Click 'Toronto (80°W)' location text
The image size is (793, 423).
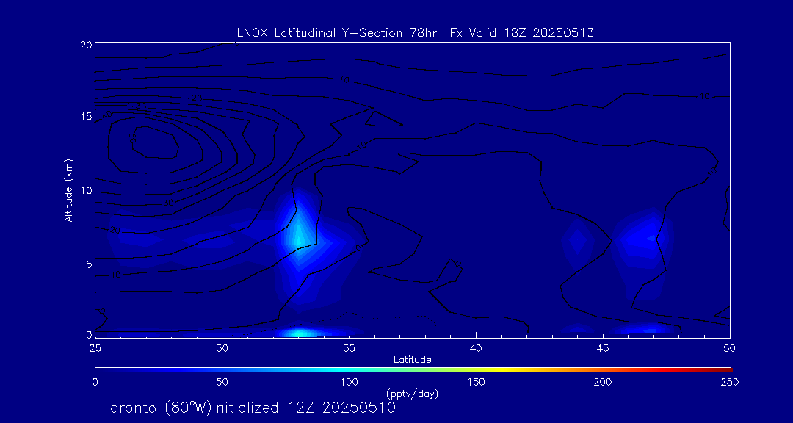(x=156, y=408)
